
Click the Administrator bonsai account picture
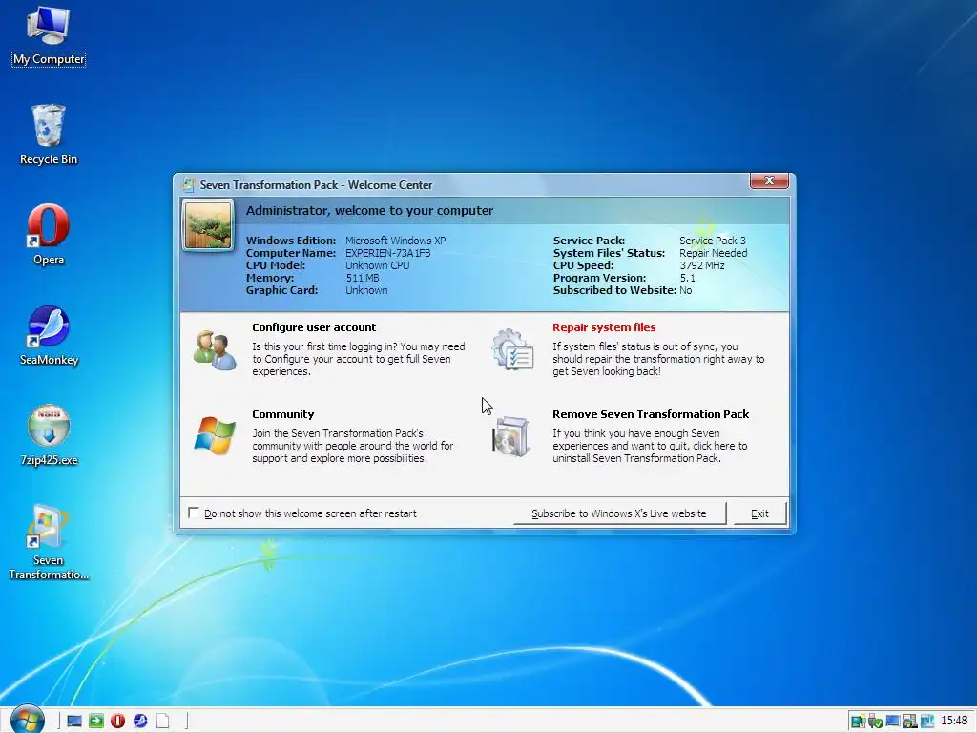tap(208, 225)
